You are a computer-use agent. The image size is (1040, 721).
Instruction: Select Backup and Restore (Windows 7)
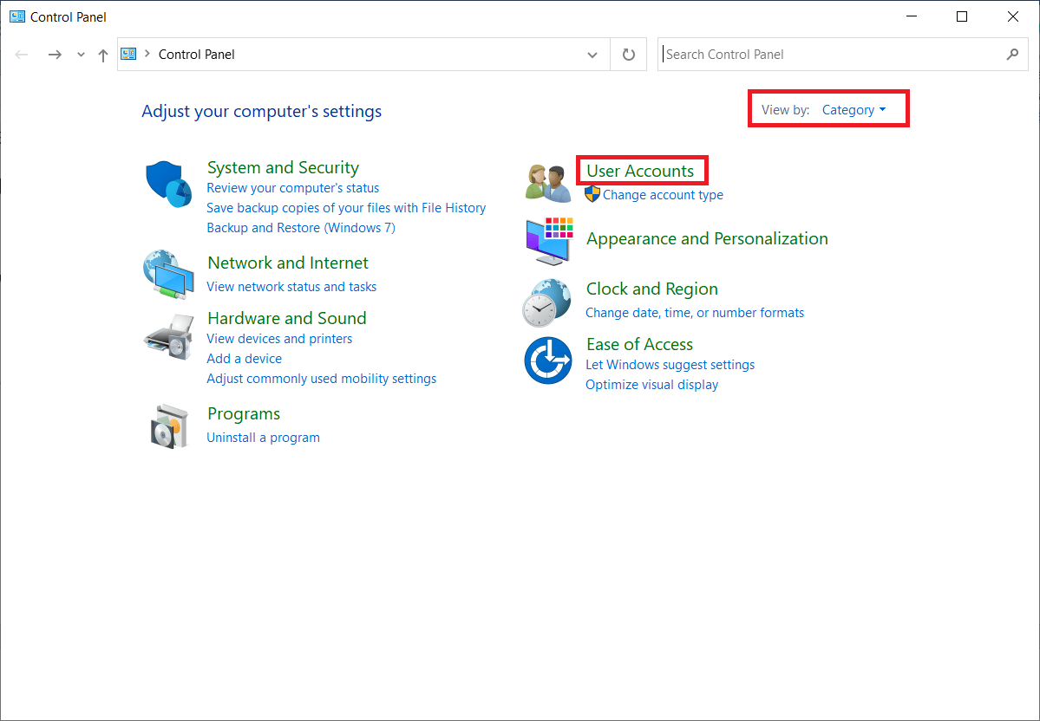(x=301, y=228)
